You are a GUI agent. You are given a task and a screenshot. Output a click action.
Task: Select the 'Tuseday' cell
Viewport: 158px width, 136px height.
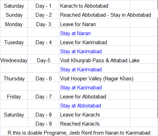coord(14,42)
